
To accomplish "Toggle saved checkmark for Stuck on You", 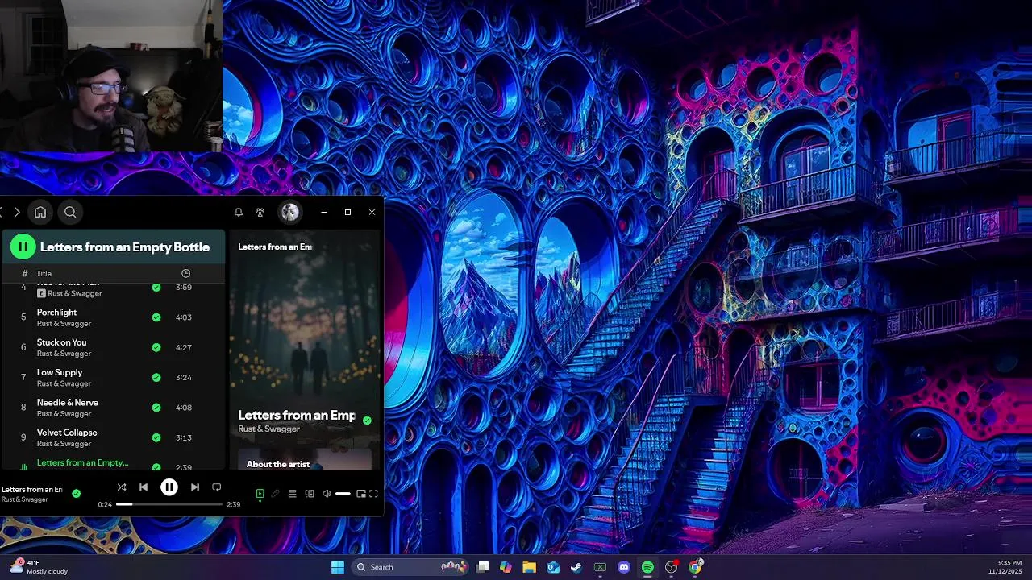I will click(x=156, y=347).
